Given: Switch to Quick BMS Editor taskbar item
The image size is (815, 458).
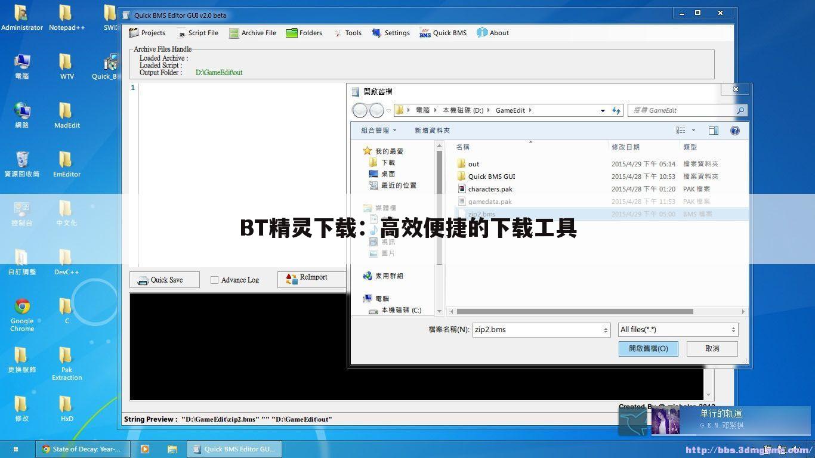Looking at the screenshot, I should (x=234, y=449).
